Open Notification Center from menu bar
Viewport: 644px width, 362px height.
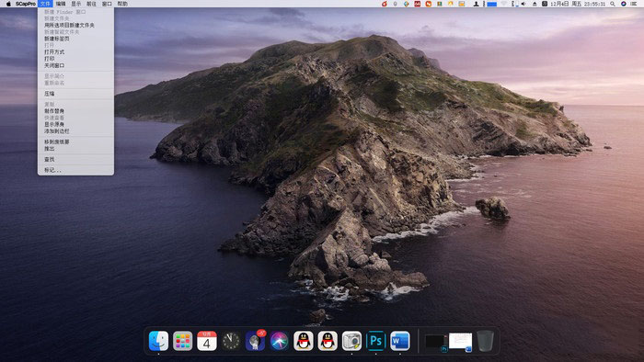pos(634,4)
